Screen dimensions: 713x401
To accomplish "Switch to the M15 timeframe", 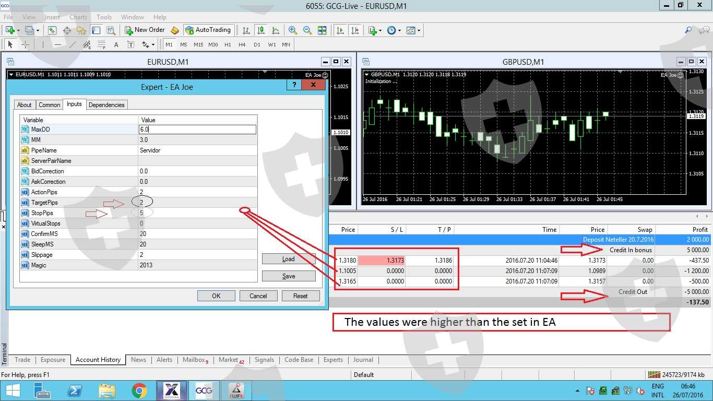I will (198, 45).
